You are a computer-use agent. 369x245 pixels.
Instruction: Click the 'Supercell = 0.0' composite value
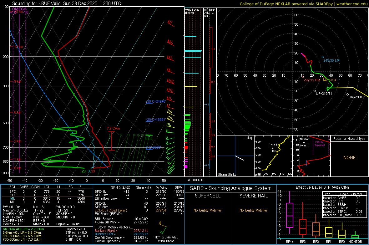76,229
